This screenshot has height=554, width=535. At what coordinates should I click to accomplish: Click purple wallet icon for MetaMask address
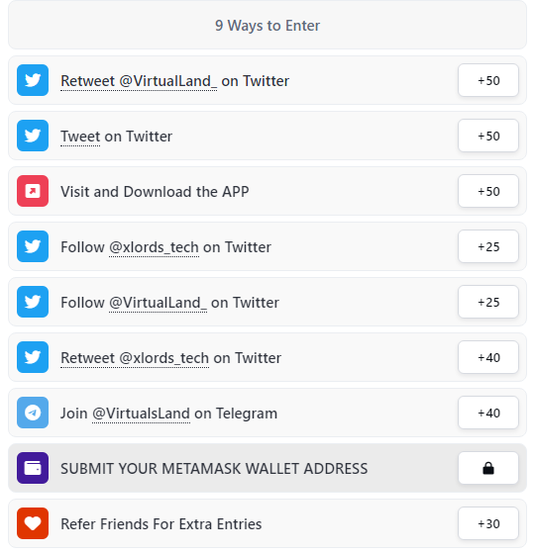pos(33,468)
